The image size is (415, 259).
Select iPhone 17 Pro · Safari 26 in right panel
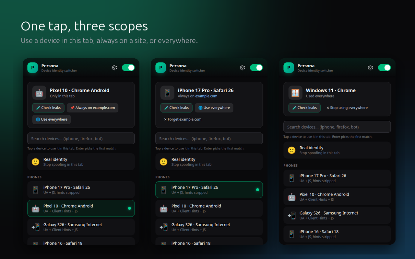[x=337, y=178]
